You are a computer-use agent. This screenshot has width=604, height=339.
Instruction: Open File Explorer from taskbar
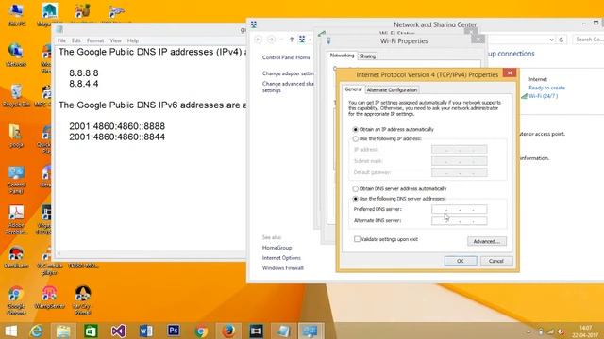point(63,331)
